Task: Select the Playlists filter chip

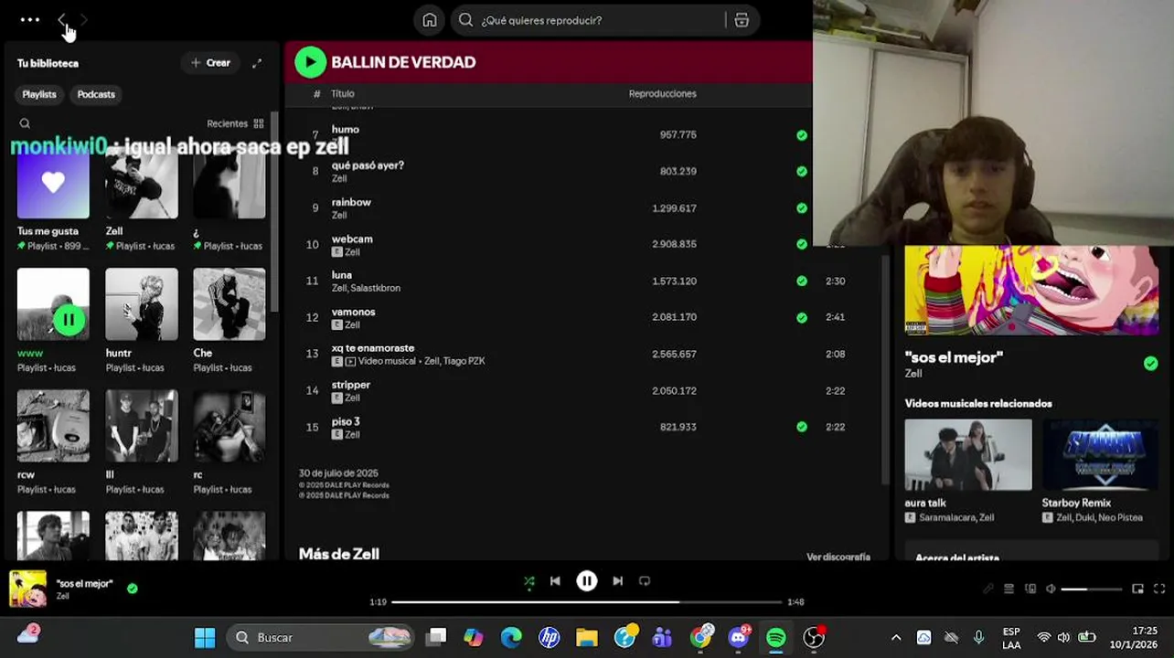Action: (39, 94)
